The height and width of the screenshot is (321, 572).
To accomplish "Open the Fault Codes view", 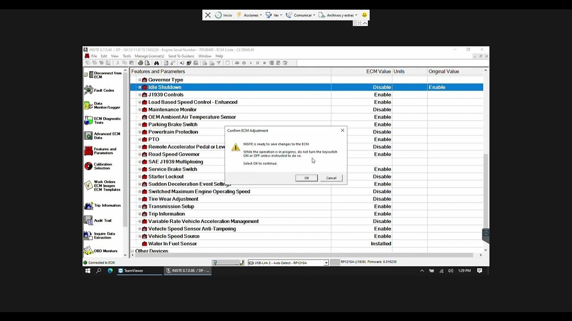I will tap(99, 90).
